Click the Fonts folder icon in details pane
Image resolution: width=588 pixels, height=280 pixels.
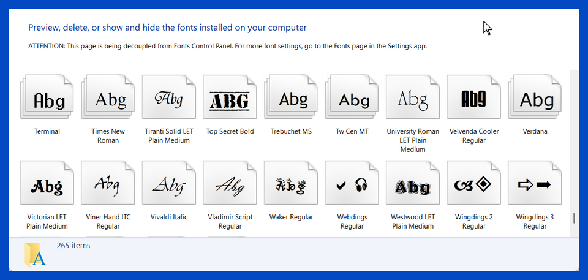(36, 255)
